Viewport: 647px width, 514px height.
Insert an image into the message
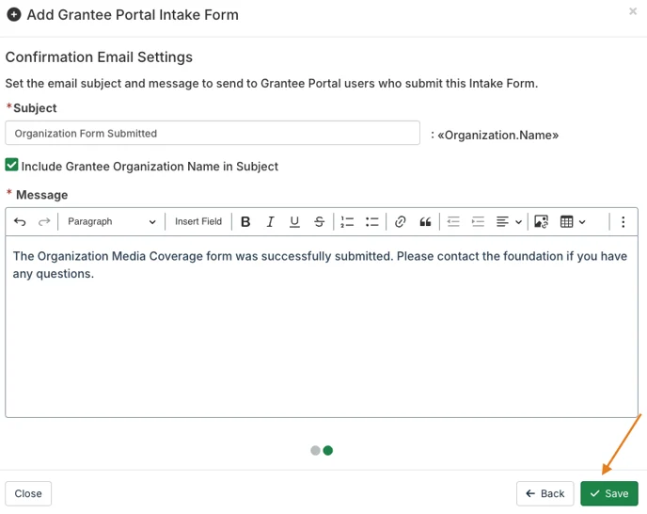point(541,222)
